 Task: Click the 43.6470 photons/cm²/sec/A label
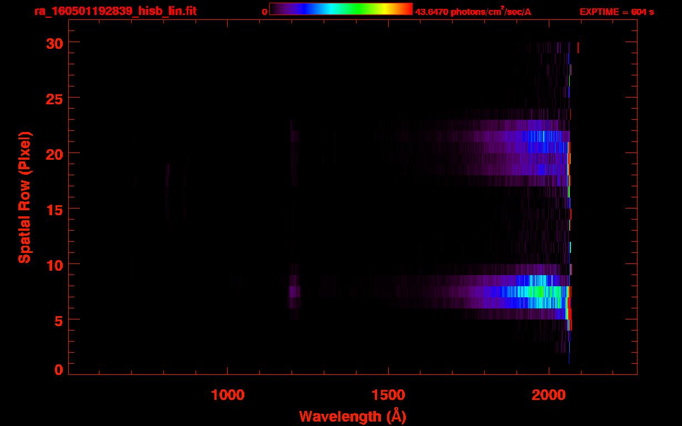[473, 12]
